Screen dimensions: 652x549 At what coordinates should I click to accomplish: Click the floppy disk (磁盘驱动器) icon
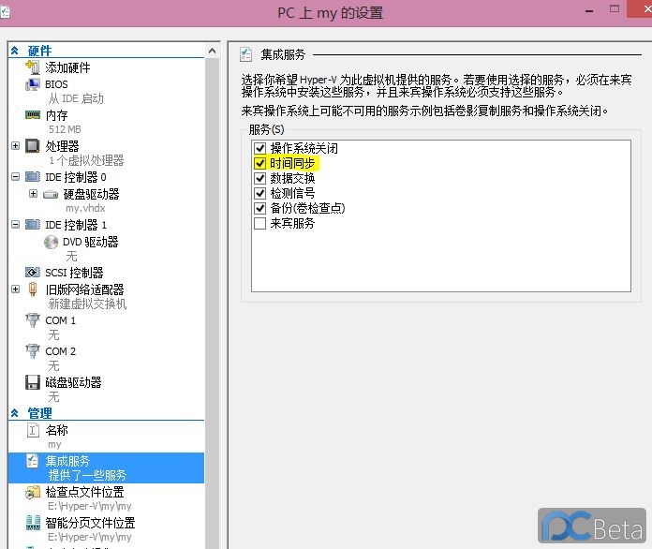(33, 382)
